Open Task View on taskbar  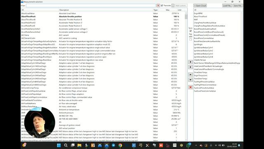pos(73,145)
